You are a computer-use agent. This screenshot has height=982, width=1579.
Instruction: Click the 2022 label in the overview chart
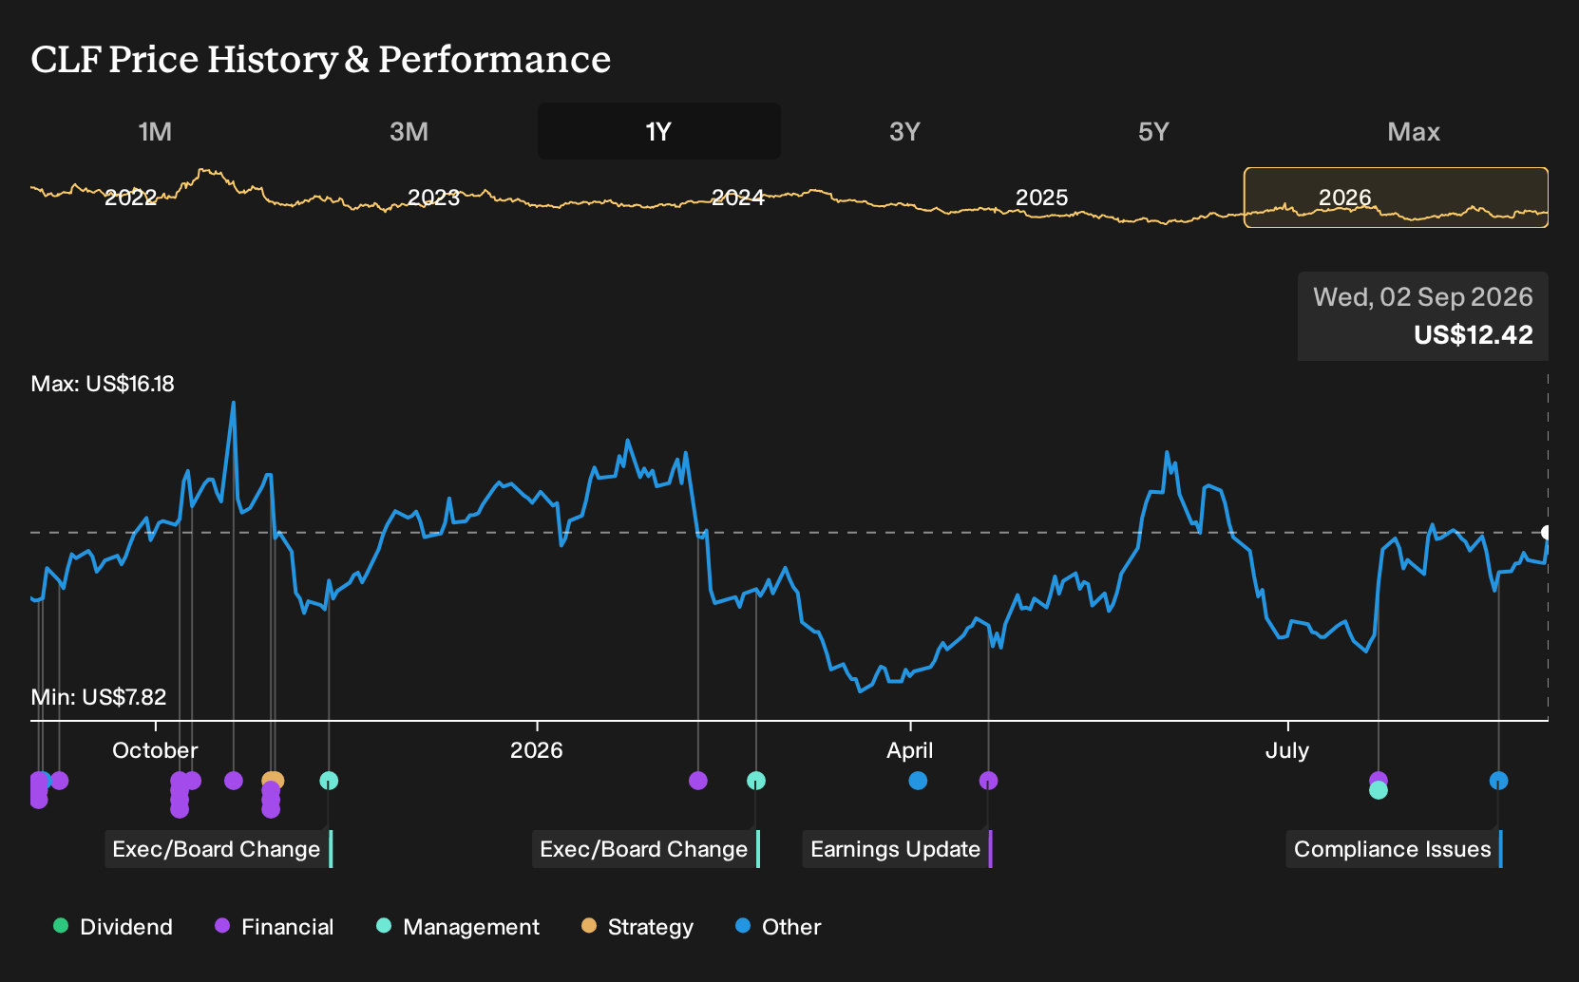(x=130, y=198)
